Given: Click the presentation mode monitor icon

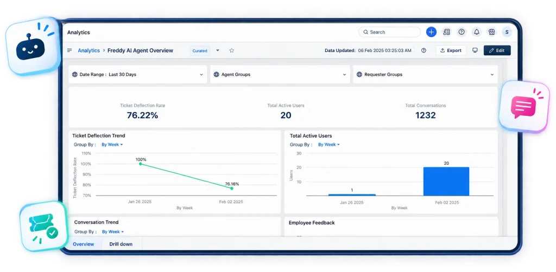Looking at the screenshot, I should coord(475,50).
